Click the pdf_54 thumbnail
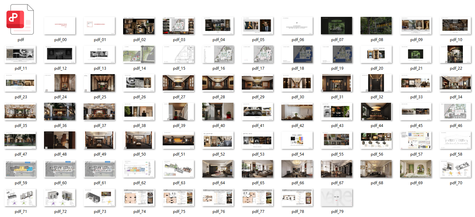The width and height of the screenshot is (475, 217). pos(297,140)
